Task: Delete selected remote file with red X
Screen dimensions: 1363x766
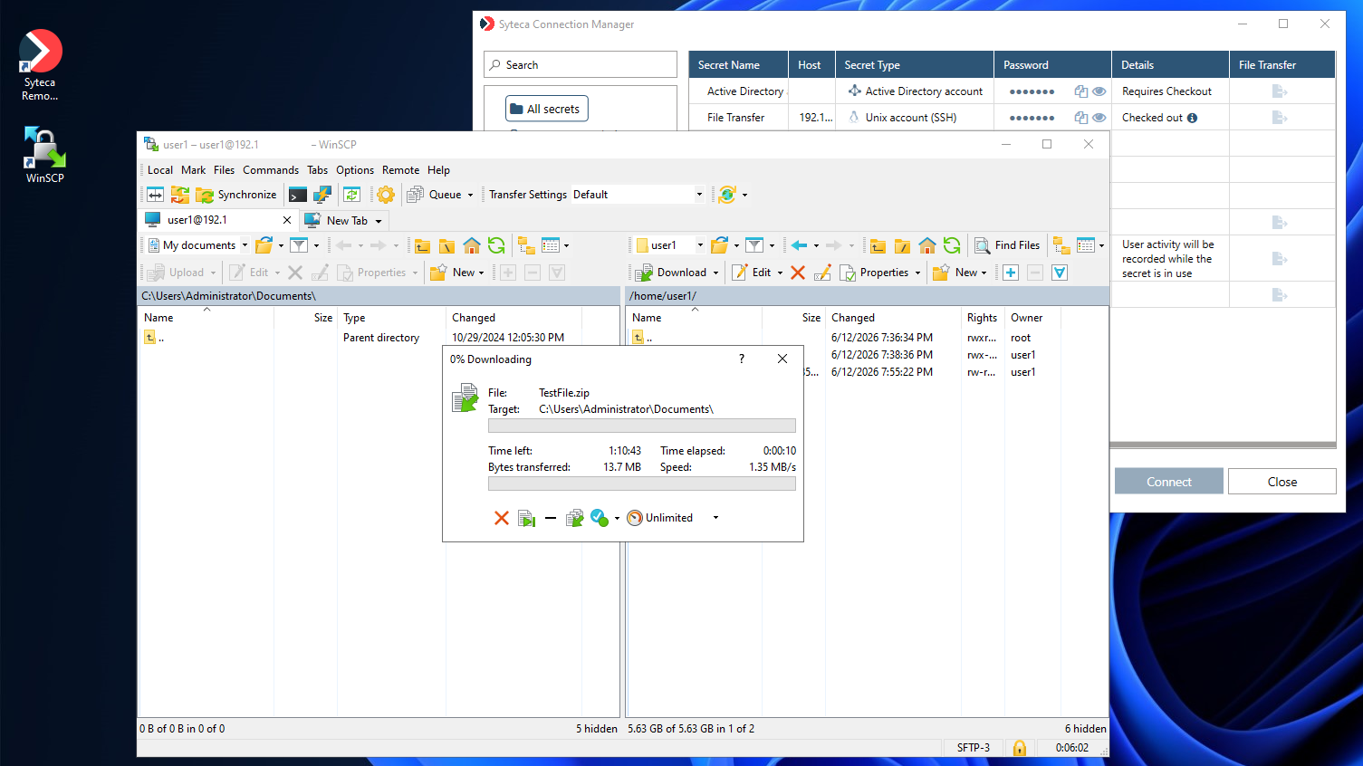Action: click(798, 273)
